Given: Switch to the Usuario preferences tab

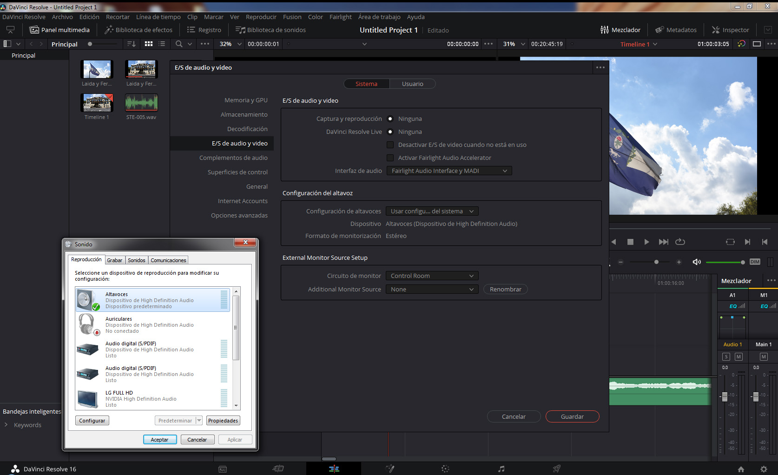Looking at the screenshot, I should (413, 84).
